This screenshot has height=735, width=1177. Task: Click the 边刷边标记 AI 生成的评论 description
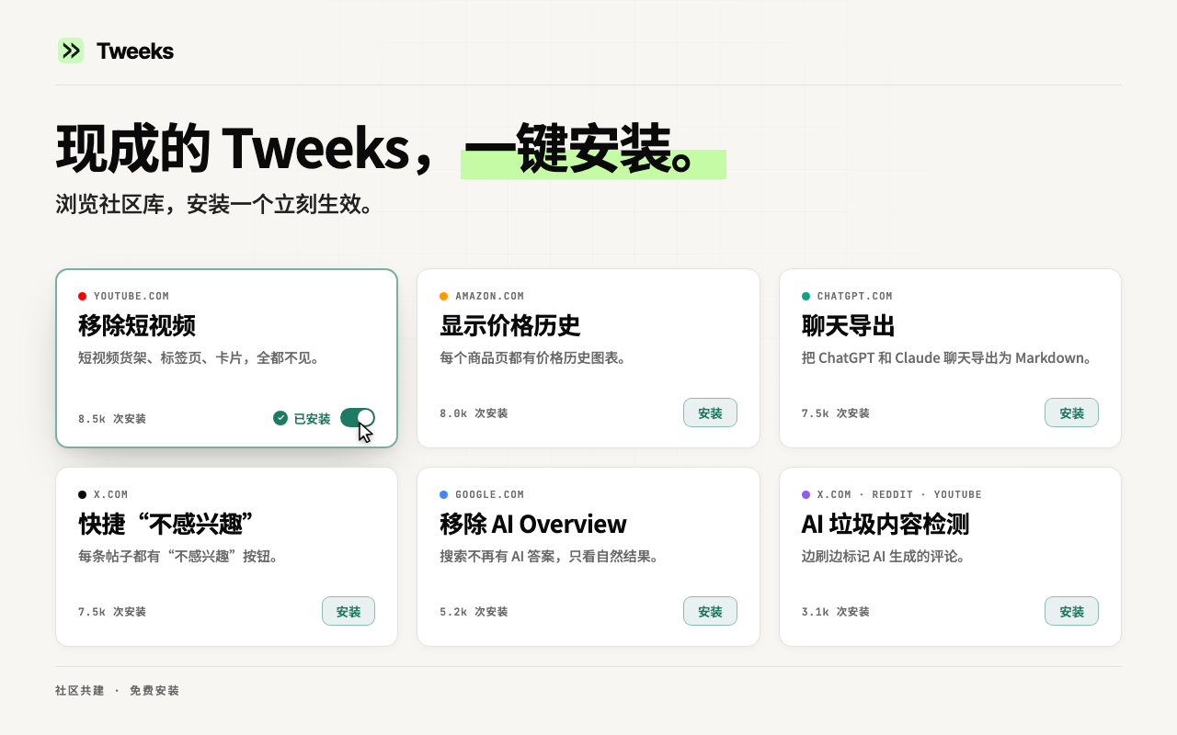pos(883,556)
